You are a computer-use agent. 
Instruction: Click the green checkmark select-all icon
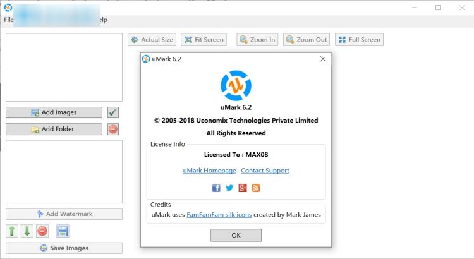click(x=113, y=112)
